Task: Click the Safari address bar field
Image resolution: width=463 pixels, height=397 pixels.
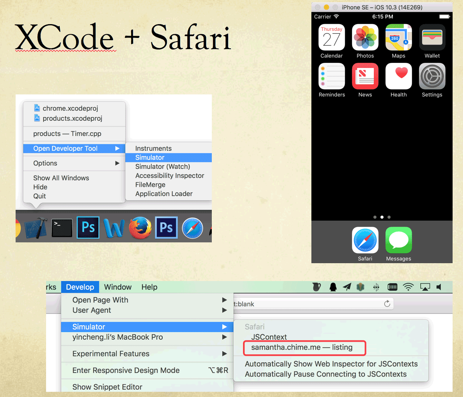Action: [313, 304]
